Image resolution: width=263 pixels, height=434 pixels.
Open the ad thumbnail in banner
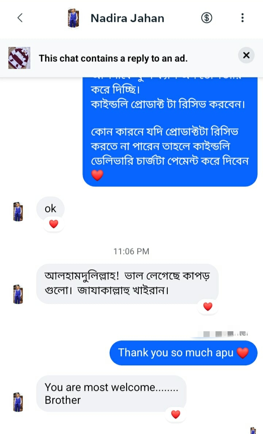[x=19, y=58]
